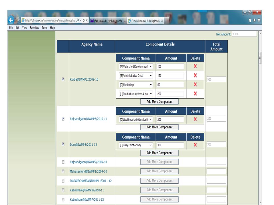This screenshot has height=205, width=274.
Task: Delete the Livelihood activities component row
Action: click(x=195, y=119)
